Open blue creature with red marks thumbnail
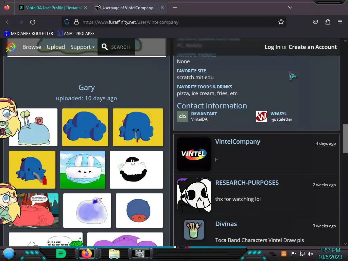348x261 pixels. pyautogui.click(x=138, y=127)
